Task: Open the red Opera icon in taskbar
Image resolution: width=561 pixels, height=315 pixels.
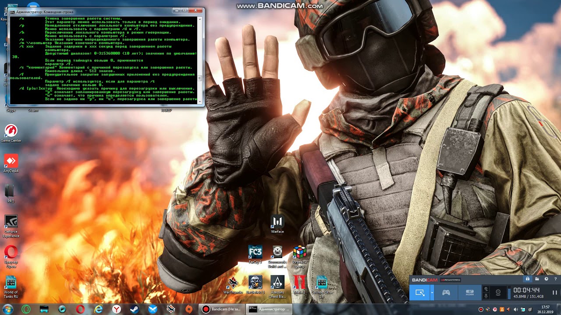Action: pyautogui.click(x=80, y=309)
